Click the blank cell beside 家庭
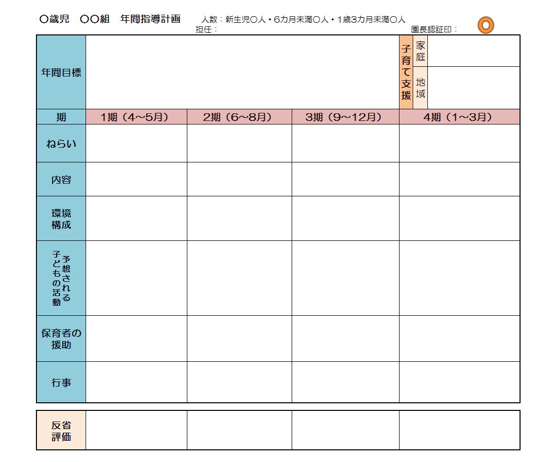557x462 pixels. tap(473, 51)
